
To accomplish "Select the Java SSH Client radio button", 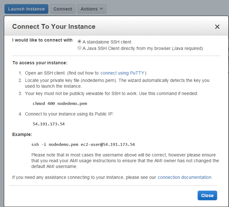I will (x=79, y=48).
